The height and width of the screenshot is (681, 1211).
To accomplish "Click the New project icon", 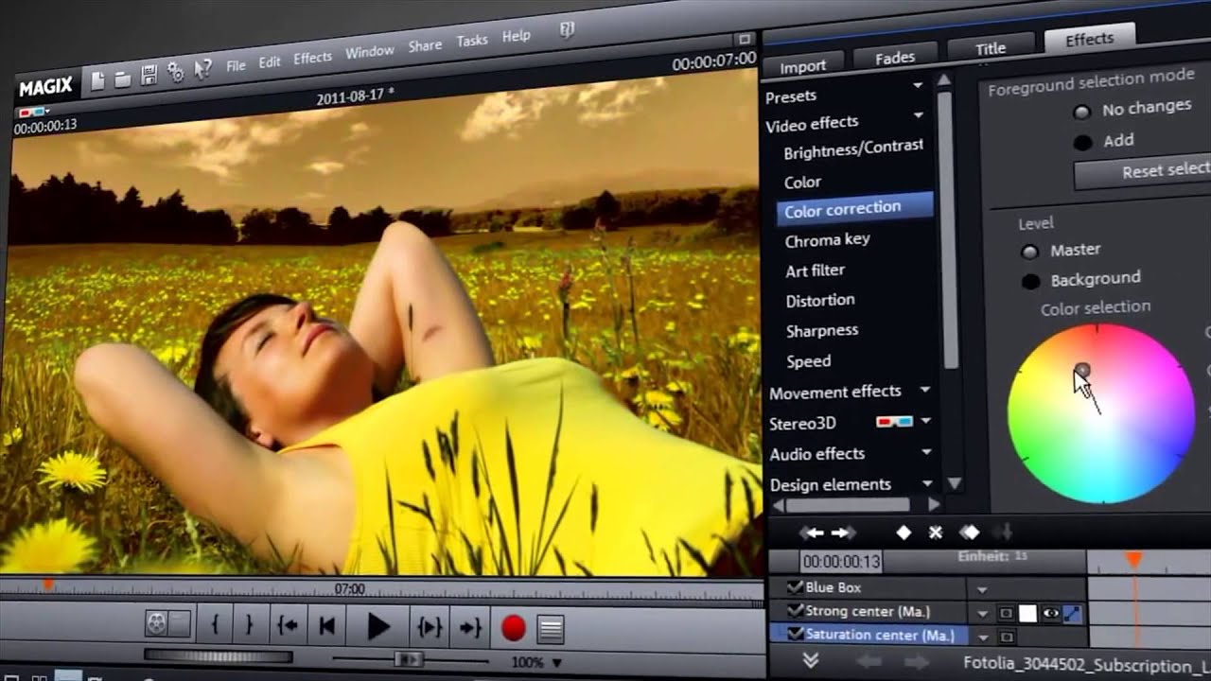I will pos(97,81).
